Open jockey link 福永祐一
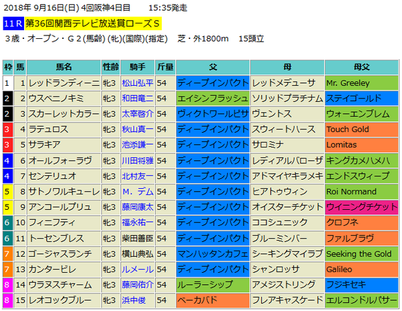The image size is (402, 311). click(138, 223)
